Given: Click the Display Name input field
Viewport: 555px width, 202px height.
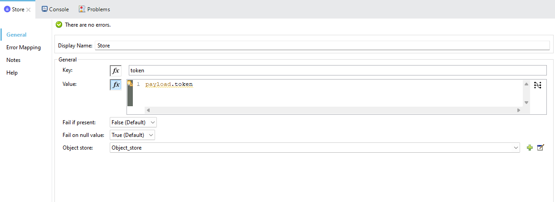Looking at the screenshot, I should 322,46.
